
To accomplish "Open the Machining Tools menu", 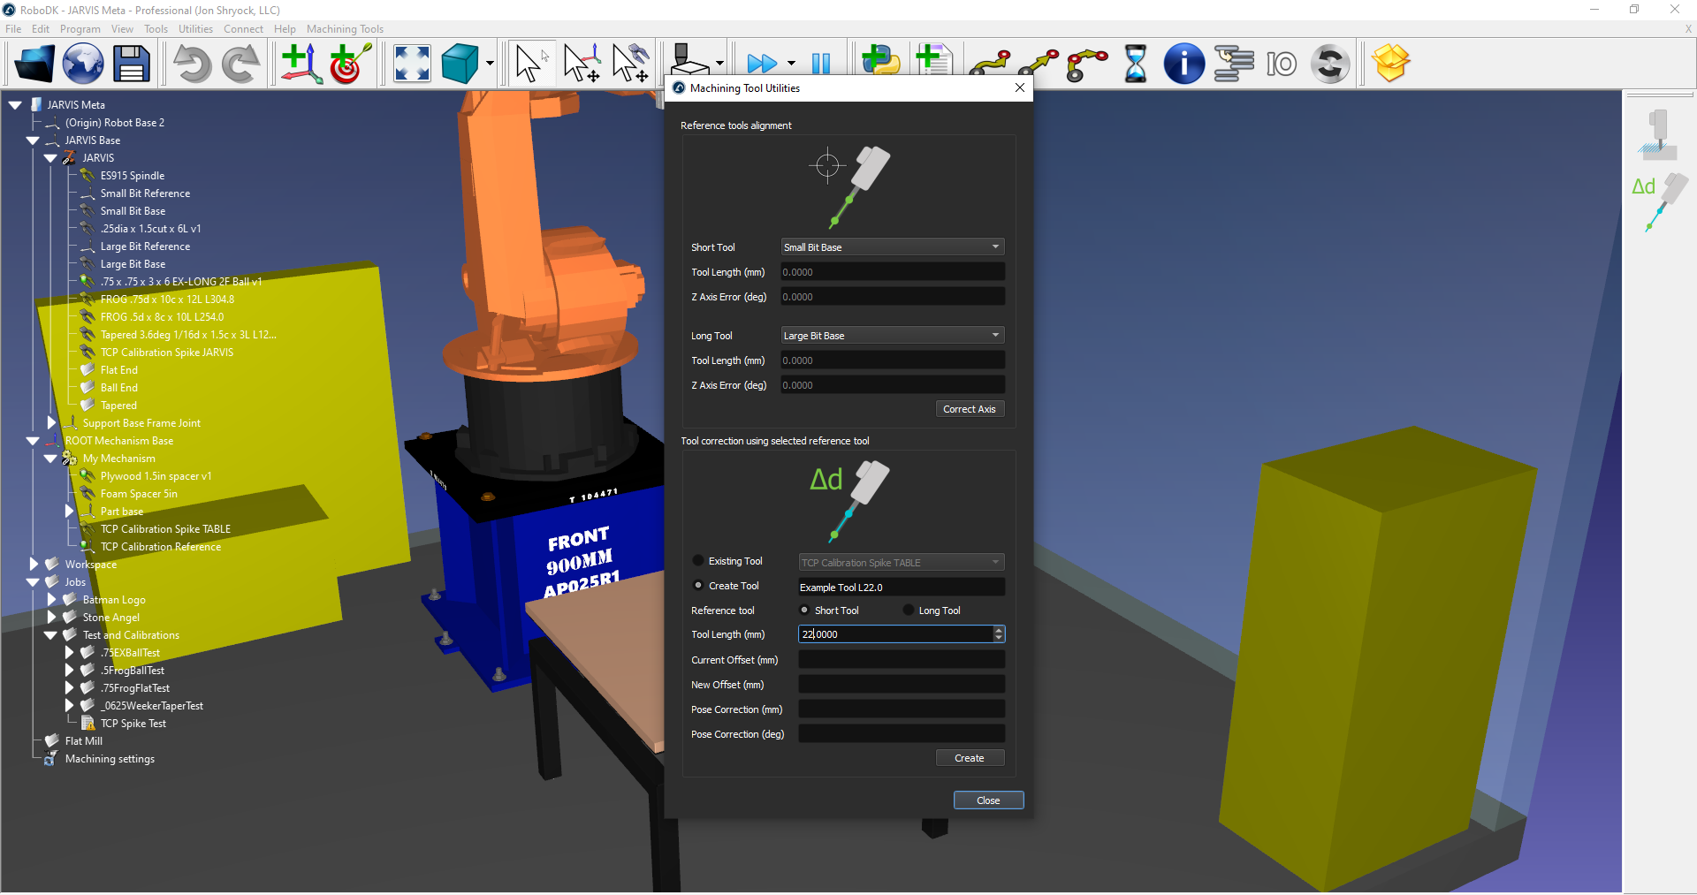I will (x=345, y=29).
